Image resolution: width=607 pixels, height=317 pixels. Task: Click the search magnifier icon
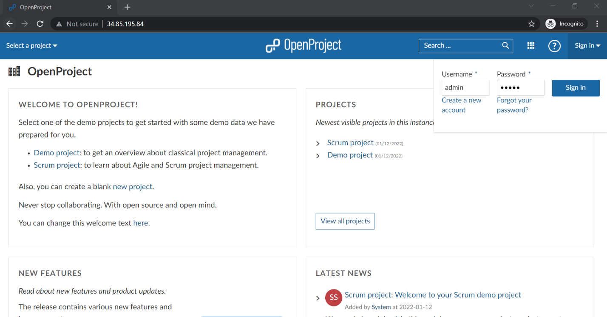tap(505, 46)
